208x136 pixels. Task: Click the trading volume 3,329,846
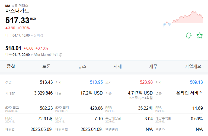[43, 93]
